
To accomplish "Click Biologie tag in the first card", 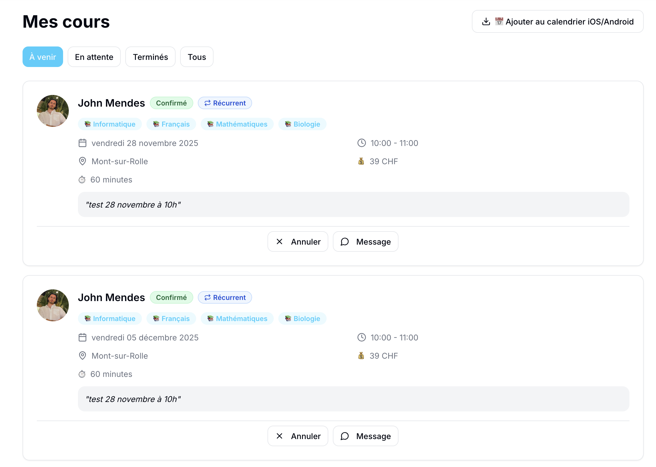I will 302,124.
